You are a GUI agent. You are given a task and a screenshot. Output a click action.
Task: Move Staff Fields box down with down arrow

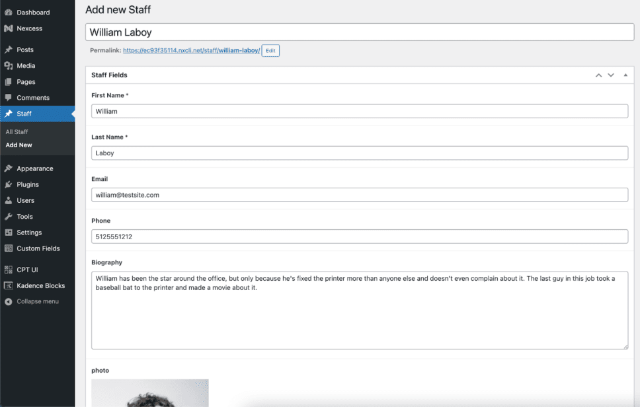611,75
